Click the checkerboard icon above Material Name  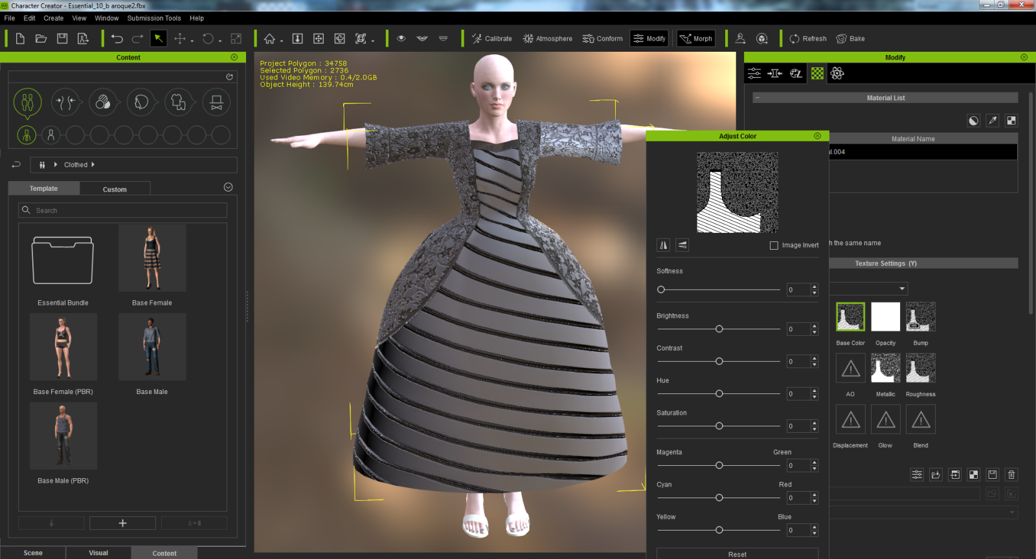click(x=1011, y=120)
